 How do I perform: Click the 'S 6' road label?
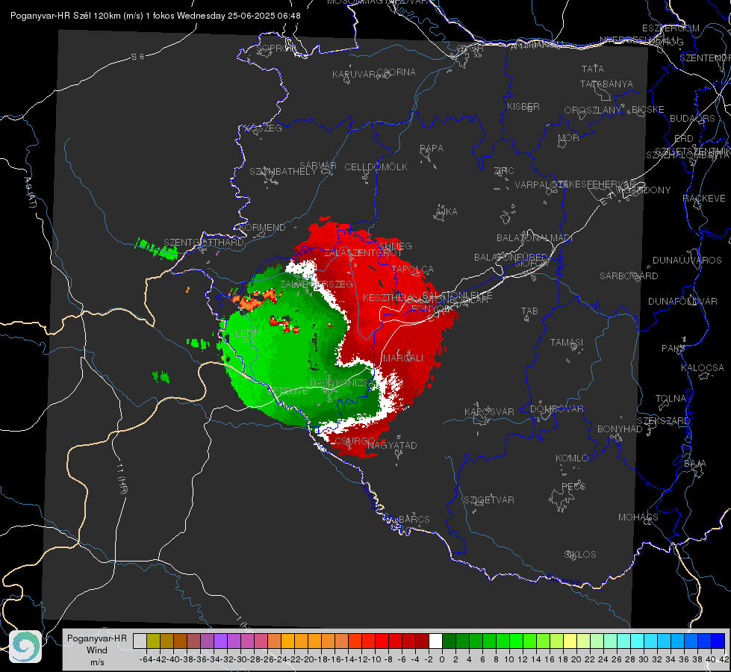tap(137, 57)
